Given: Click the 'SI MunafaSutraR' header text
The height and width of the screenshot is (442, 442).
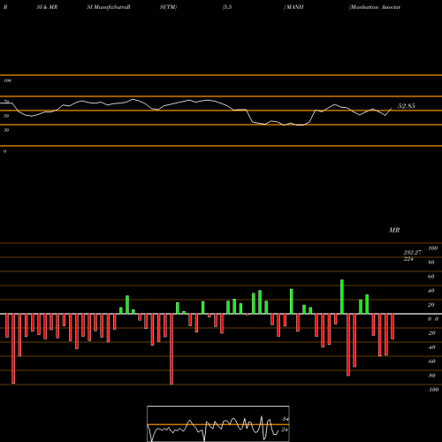Looking at the screenshot, I should tap(109, 7).
